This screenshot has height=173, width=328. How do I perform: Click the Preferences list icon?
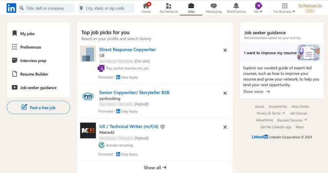14,47
